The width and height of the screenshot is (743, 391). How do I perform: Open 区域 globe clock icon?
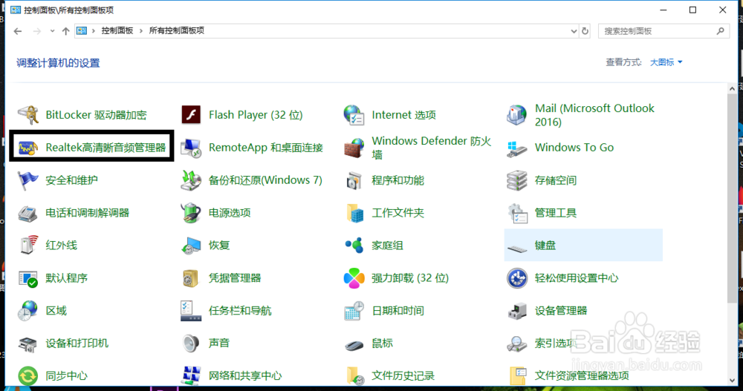(x=28, y=311)
